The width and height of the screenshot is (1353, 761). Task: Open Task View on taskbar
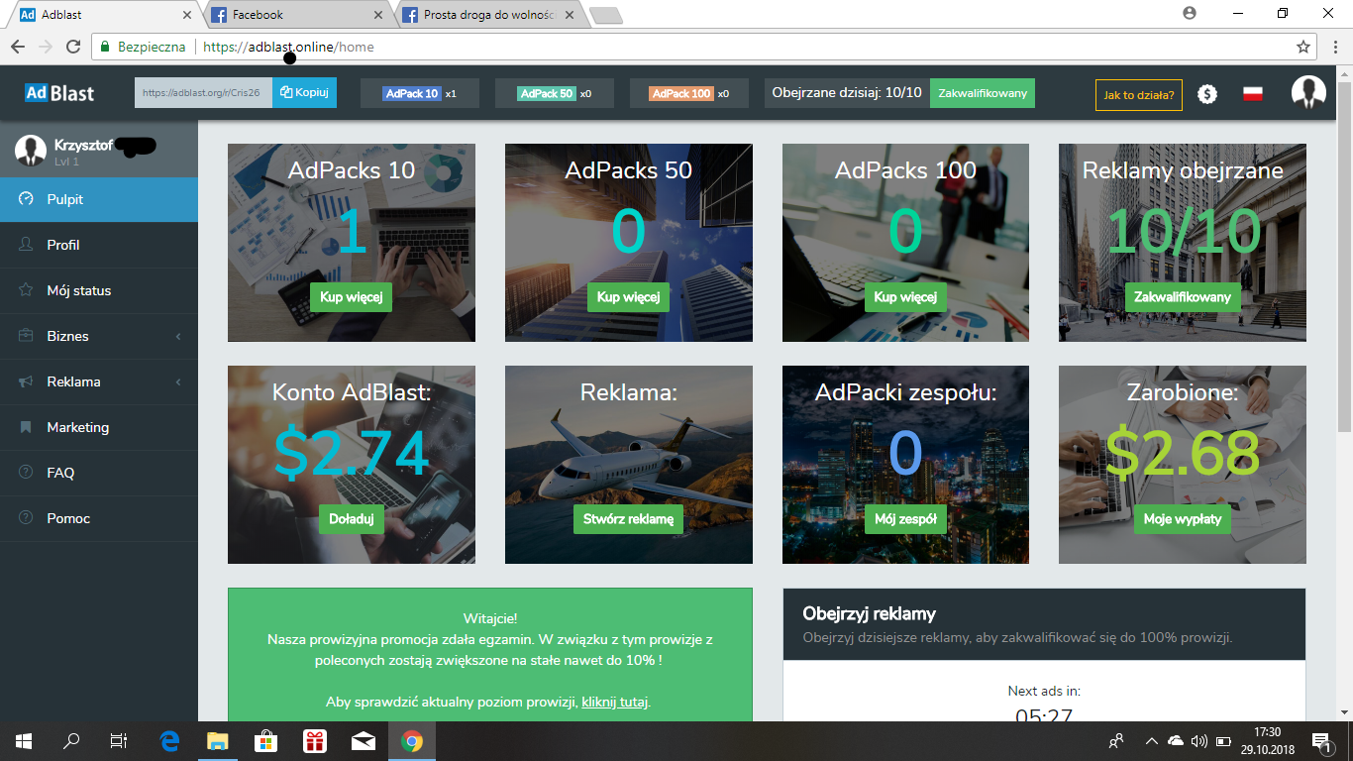click(119, 741)
